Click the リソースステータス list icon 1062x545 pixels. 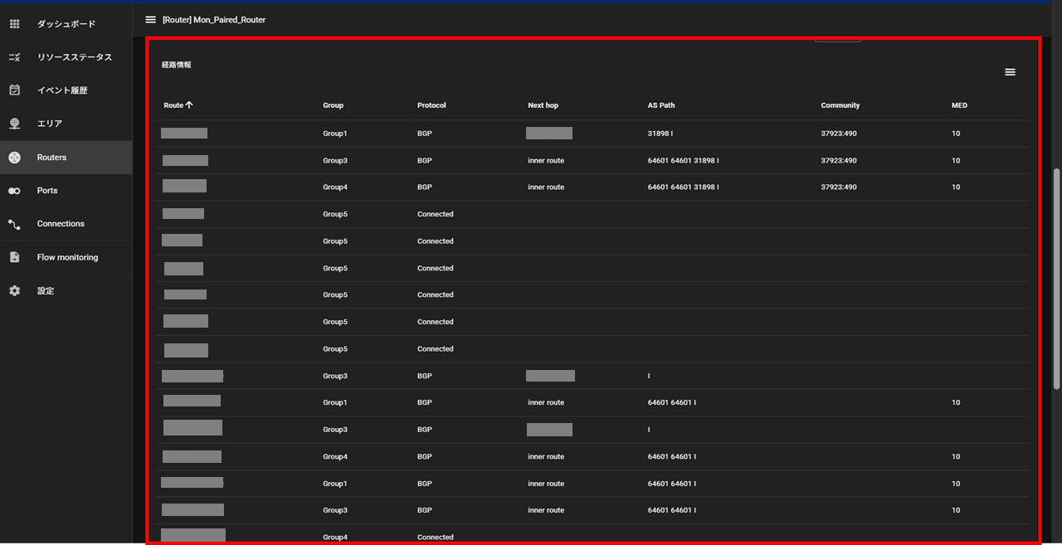tap(14, 56)
